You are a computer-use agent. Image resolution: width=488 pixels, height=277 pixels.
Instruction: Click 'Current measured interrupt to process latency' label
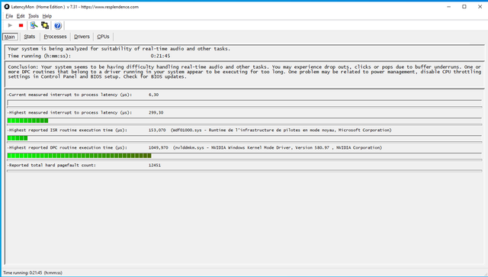click(x=71, y=95)
